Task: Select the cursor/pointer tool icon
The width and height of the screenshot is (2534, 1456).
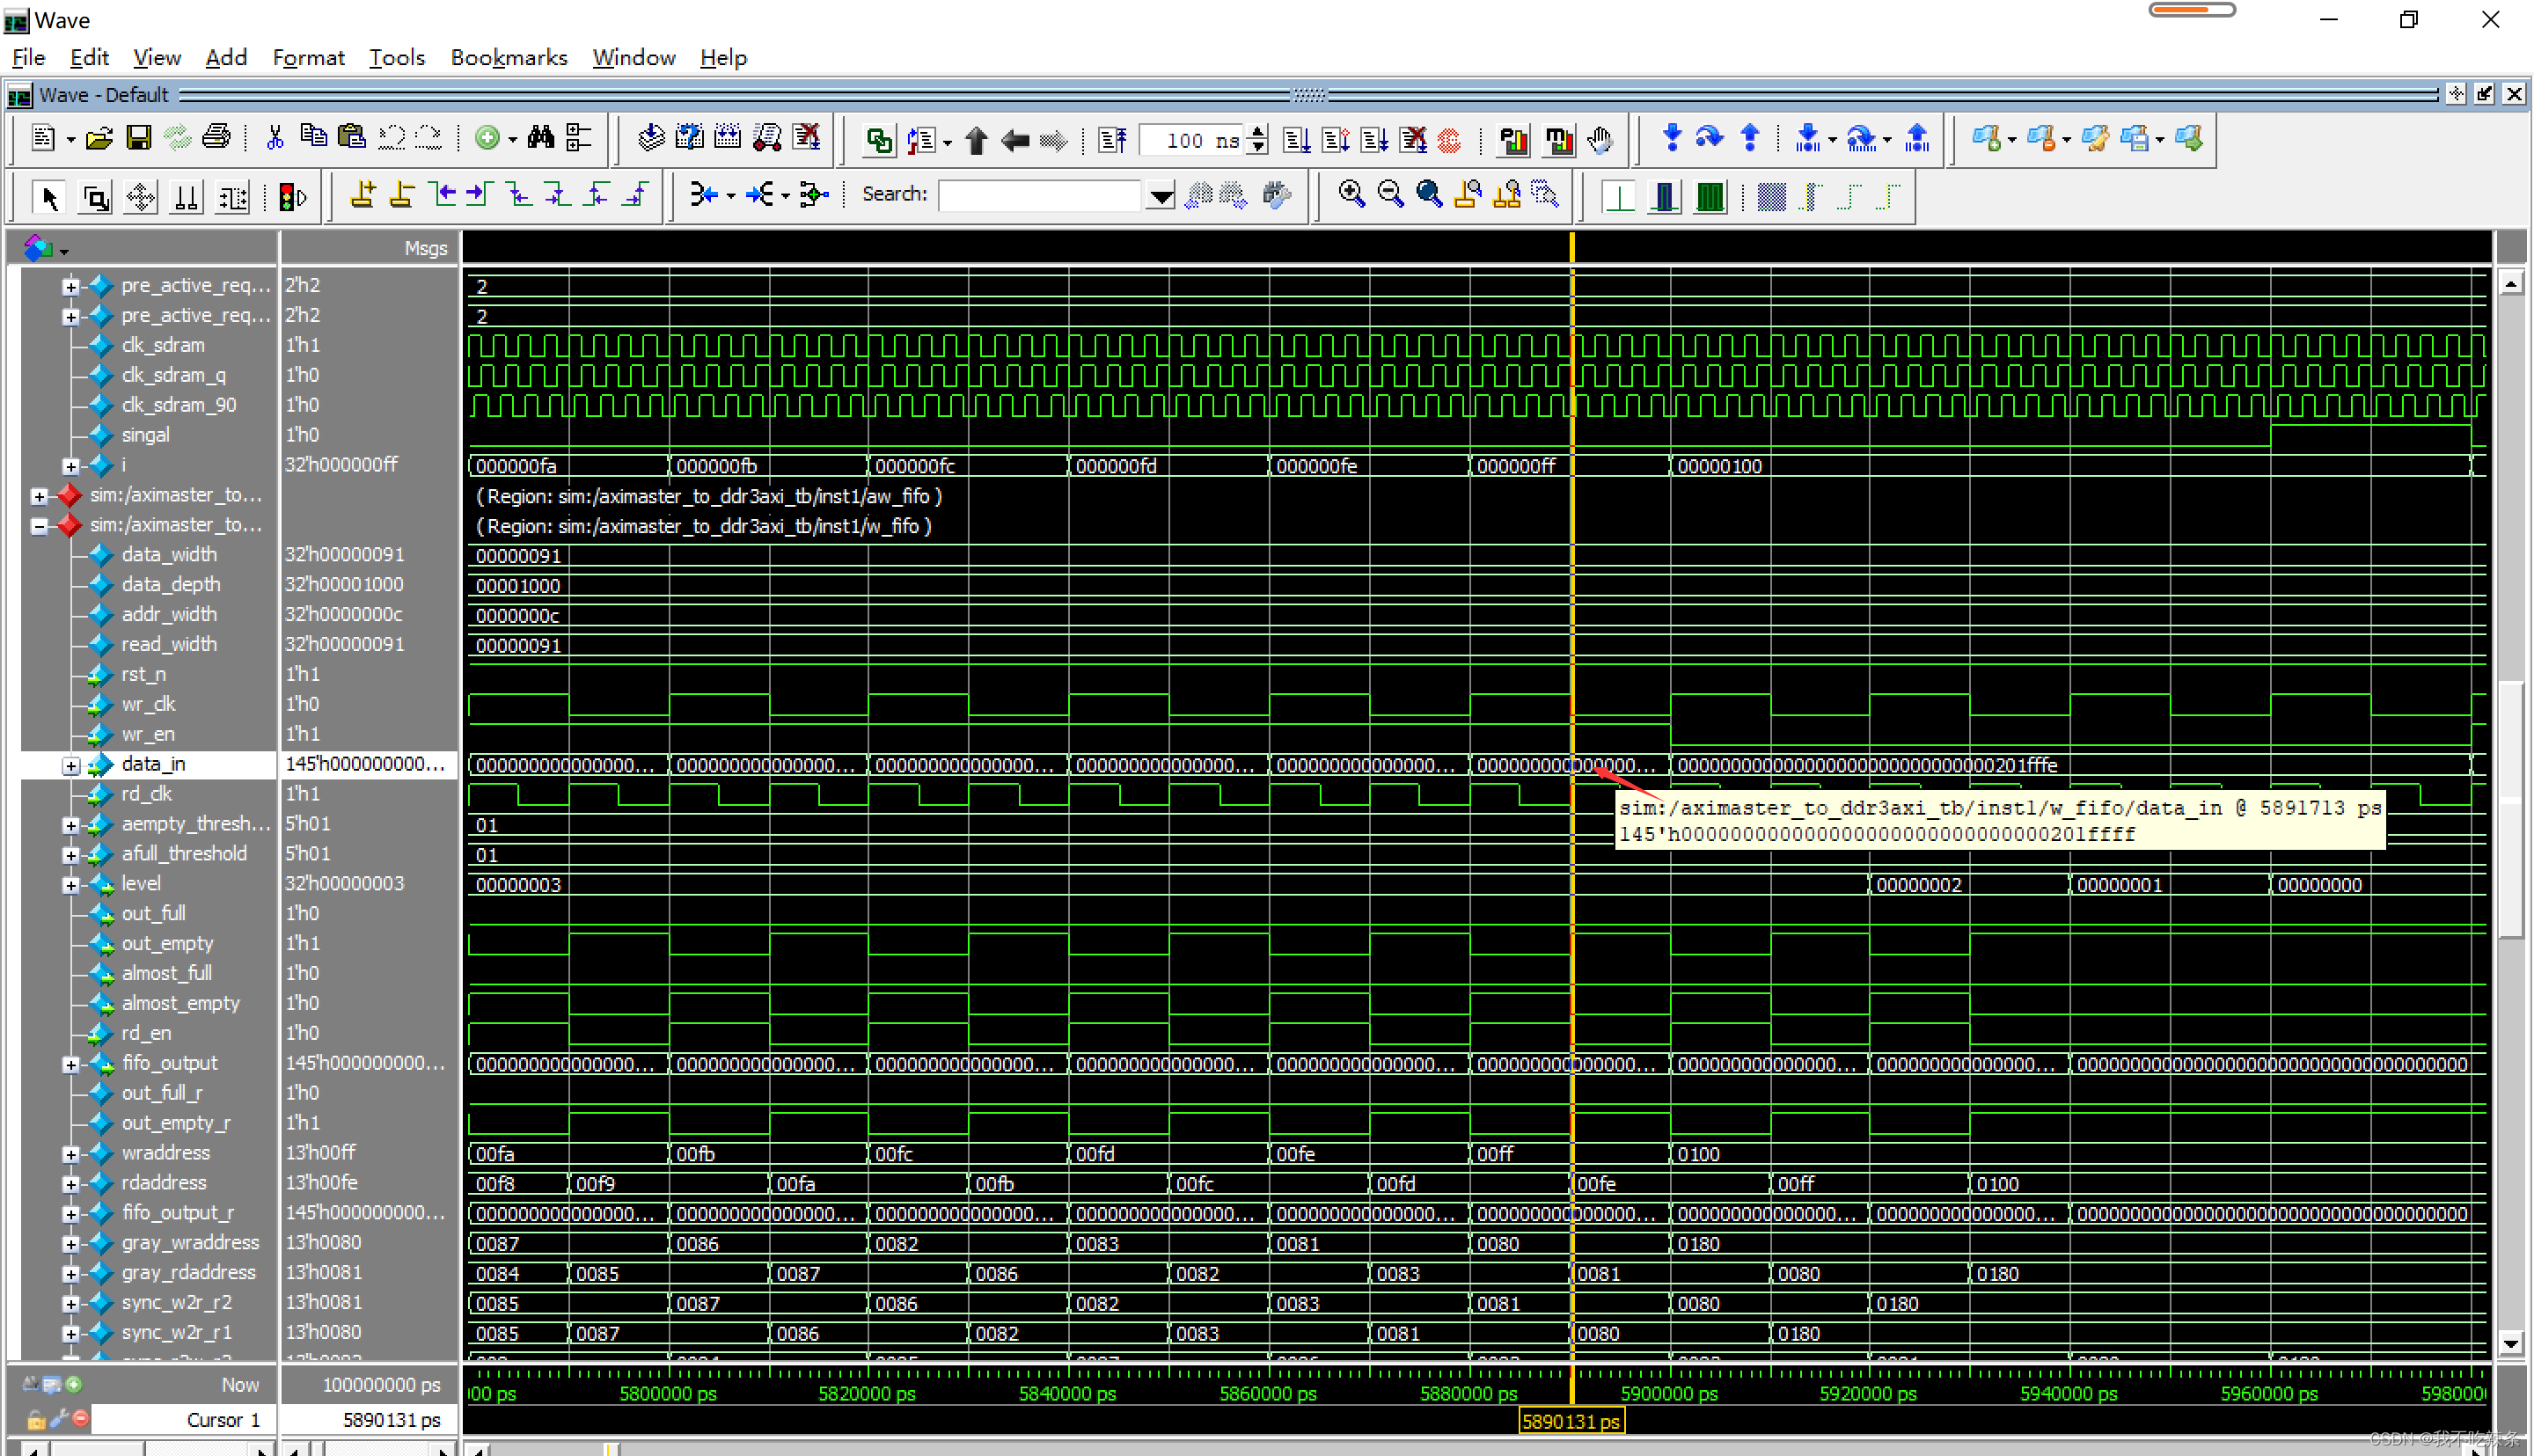Action: (48, 196)
